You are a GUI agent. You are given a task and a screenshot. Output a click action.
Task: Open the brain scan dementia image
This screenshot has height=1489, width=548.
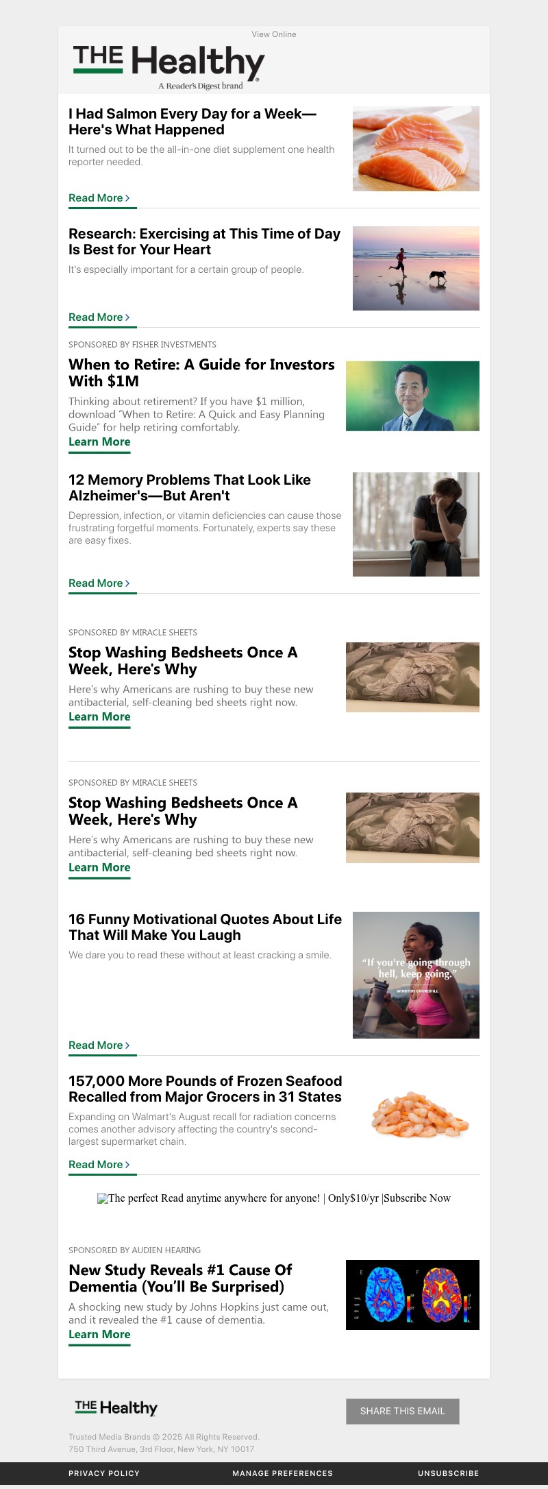pyautogui.click(x=412, y=1295)
